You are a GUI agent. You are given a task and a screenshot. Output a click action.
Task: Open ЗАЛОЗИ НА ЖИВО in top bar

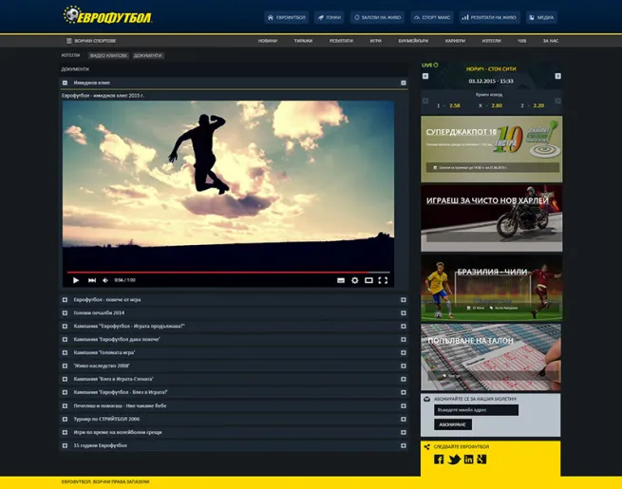pos(377,17)
